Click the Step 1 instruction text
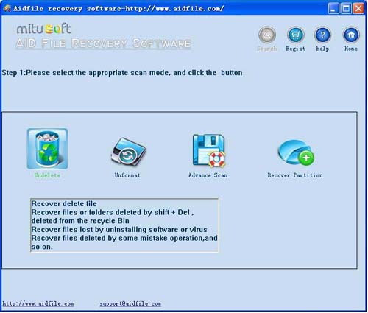Screen dimensions: 368x313 (x=122, y=73)
